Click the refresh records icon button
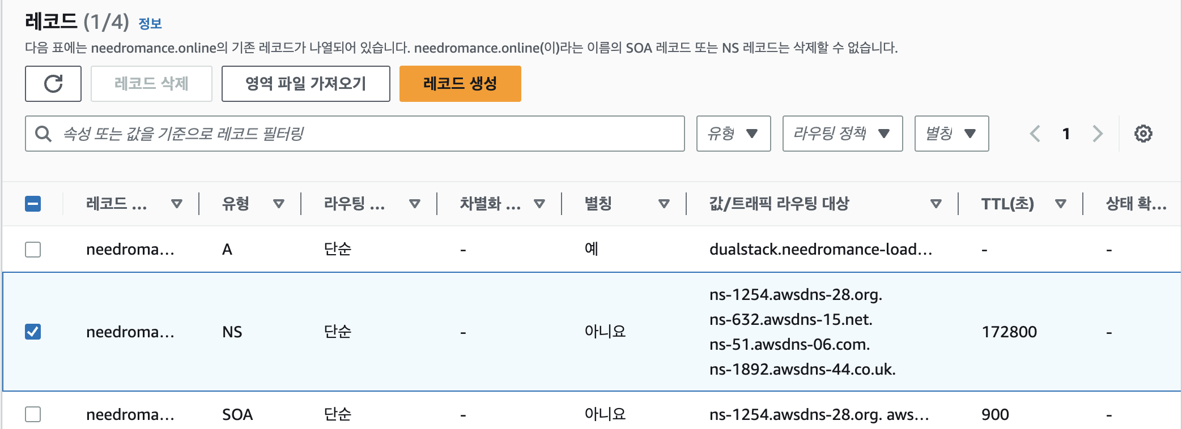Screen dimensions: 1182x429 [53, 84]
